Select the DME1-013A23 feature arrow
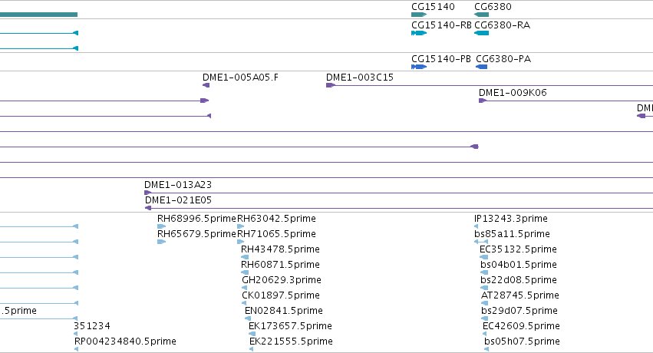The height and width of the screenshot is (353, 653). (147, 193)
